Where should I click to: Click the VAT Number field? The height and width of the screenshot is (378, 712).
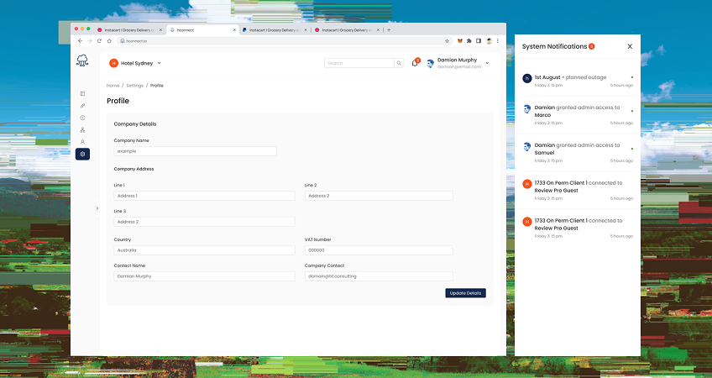click(379, 250)
